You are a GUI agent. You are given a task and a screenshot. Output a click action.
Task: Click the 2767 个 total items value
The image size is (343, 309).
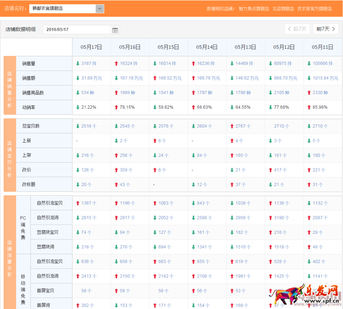(243, 126)
